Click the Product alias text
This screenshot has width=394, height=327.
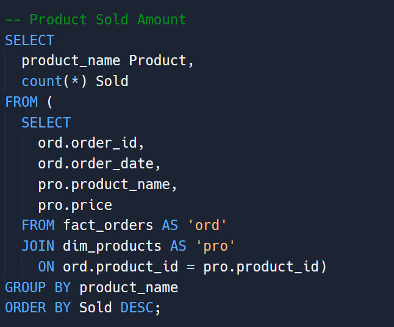[x=157, y=60]
